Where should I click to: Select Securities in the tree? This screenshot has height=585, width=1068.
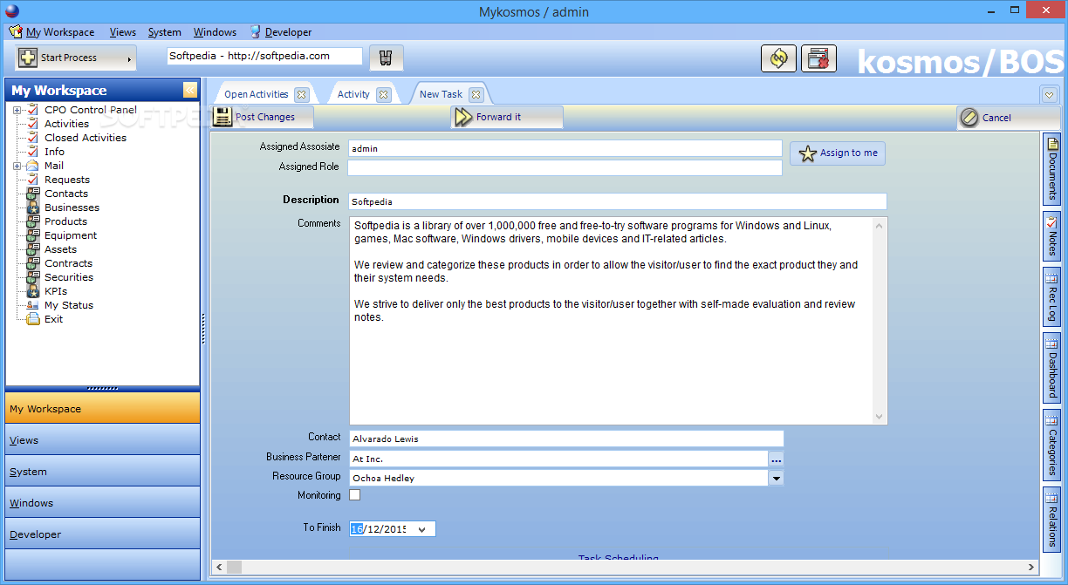coord(69,277)
